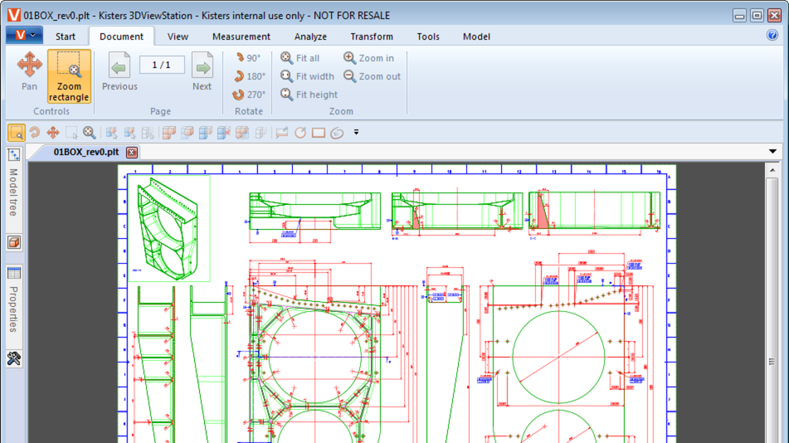Open the help question mark icon
The height and width of the screenshot is (443, 789).
(773, 35)
